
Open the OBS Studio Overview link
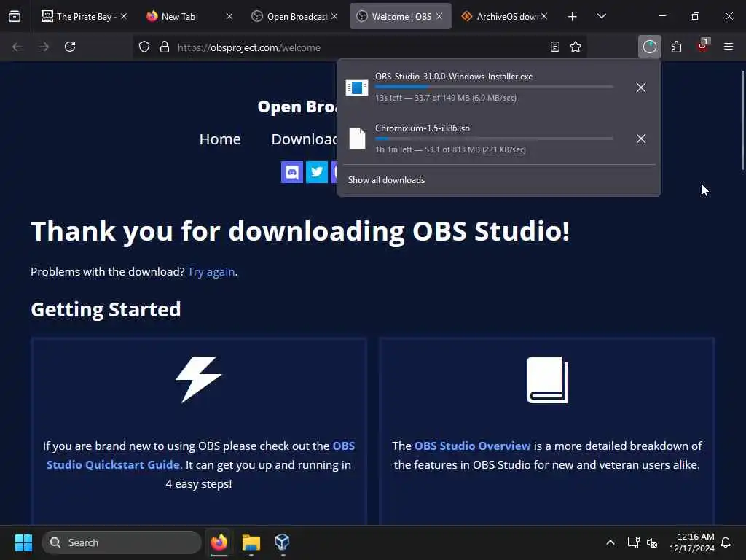coord(472,446)
